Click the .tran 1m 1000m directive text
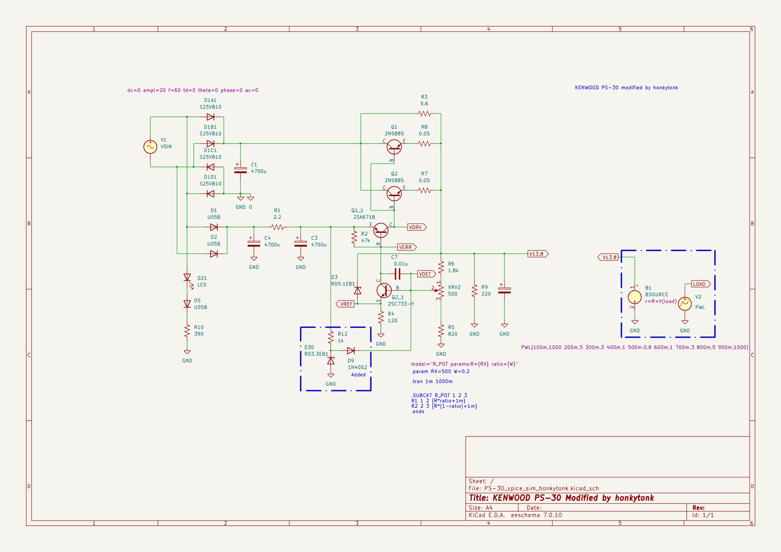The image size is (781, 552). pyautogui.click(x=432, y=381)
